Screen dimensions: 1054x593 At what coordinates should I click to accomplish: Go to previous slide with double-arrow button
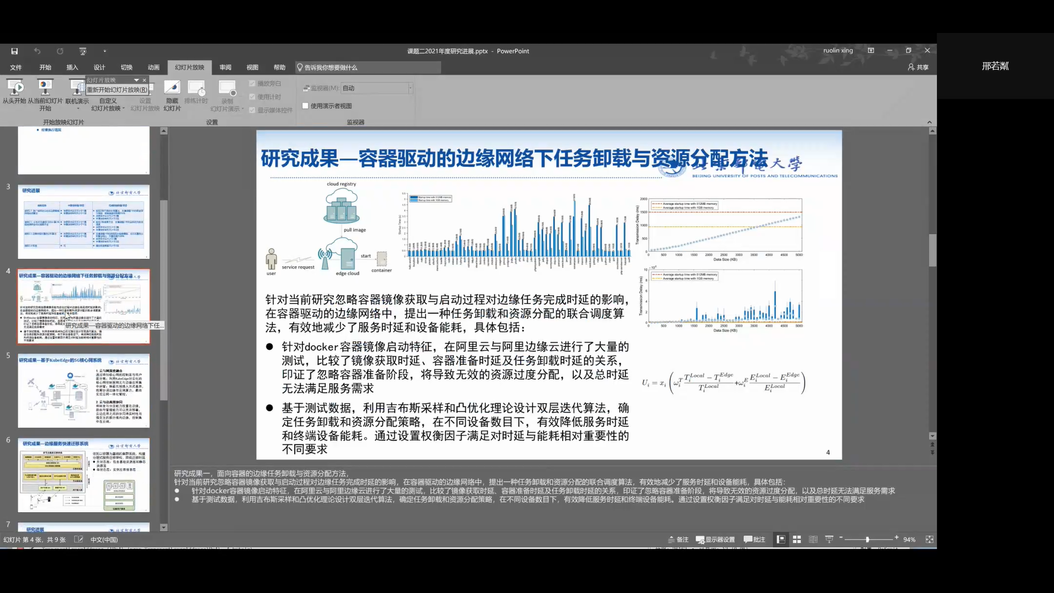pos(932,445)
